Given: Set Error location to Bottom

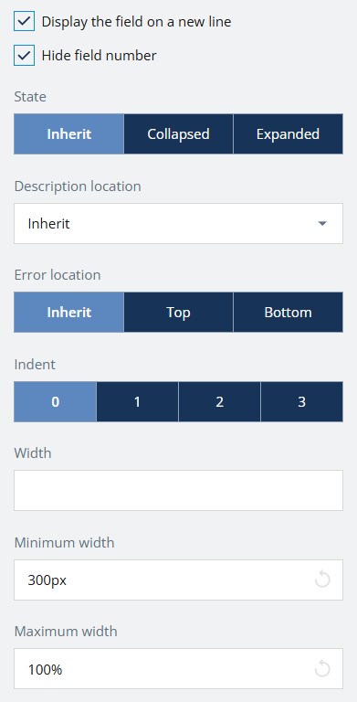Looking at the screenshot, I should pos(289,312).
